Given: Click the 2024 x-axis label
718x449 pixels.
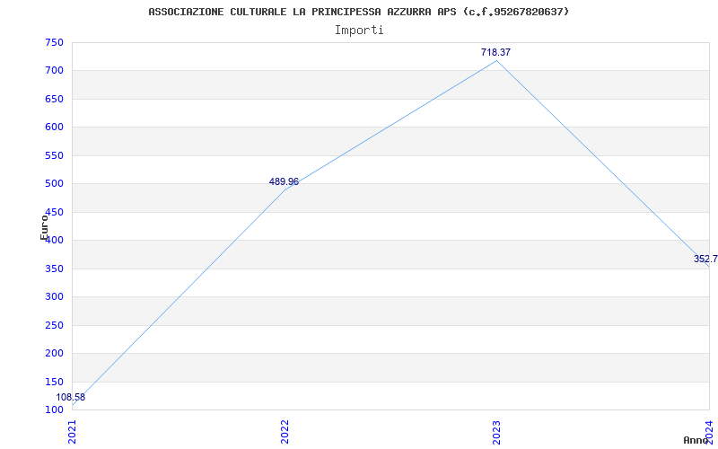Looking at the screenshot, I should click(x=709, y=431).
